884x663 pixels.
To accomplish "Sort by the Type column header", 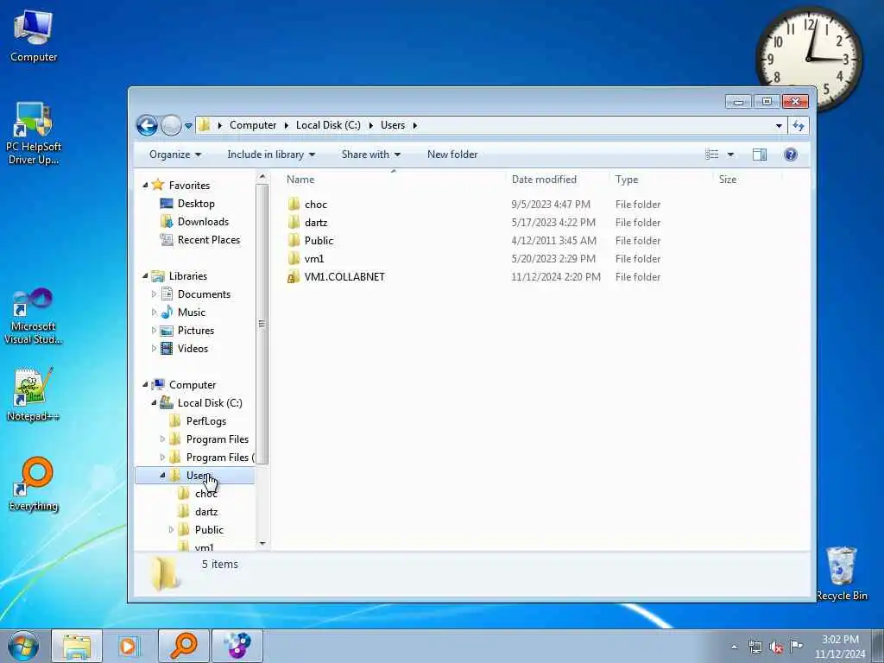I will point(627,180).
